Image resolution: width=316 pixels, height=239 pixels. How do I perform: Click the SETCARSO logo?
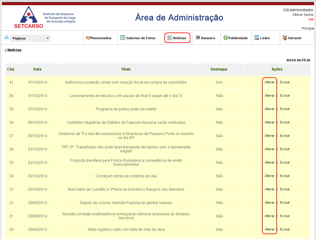coord(28,17)
